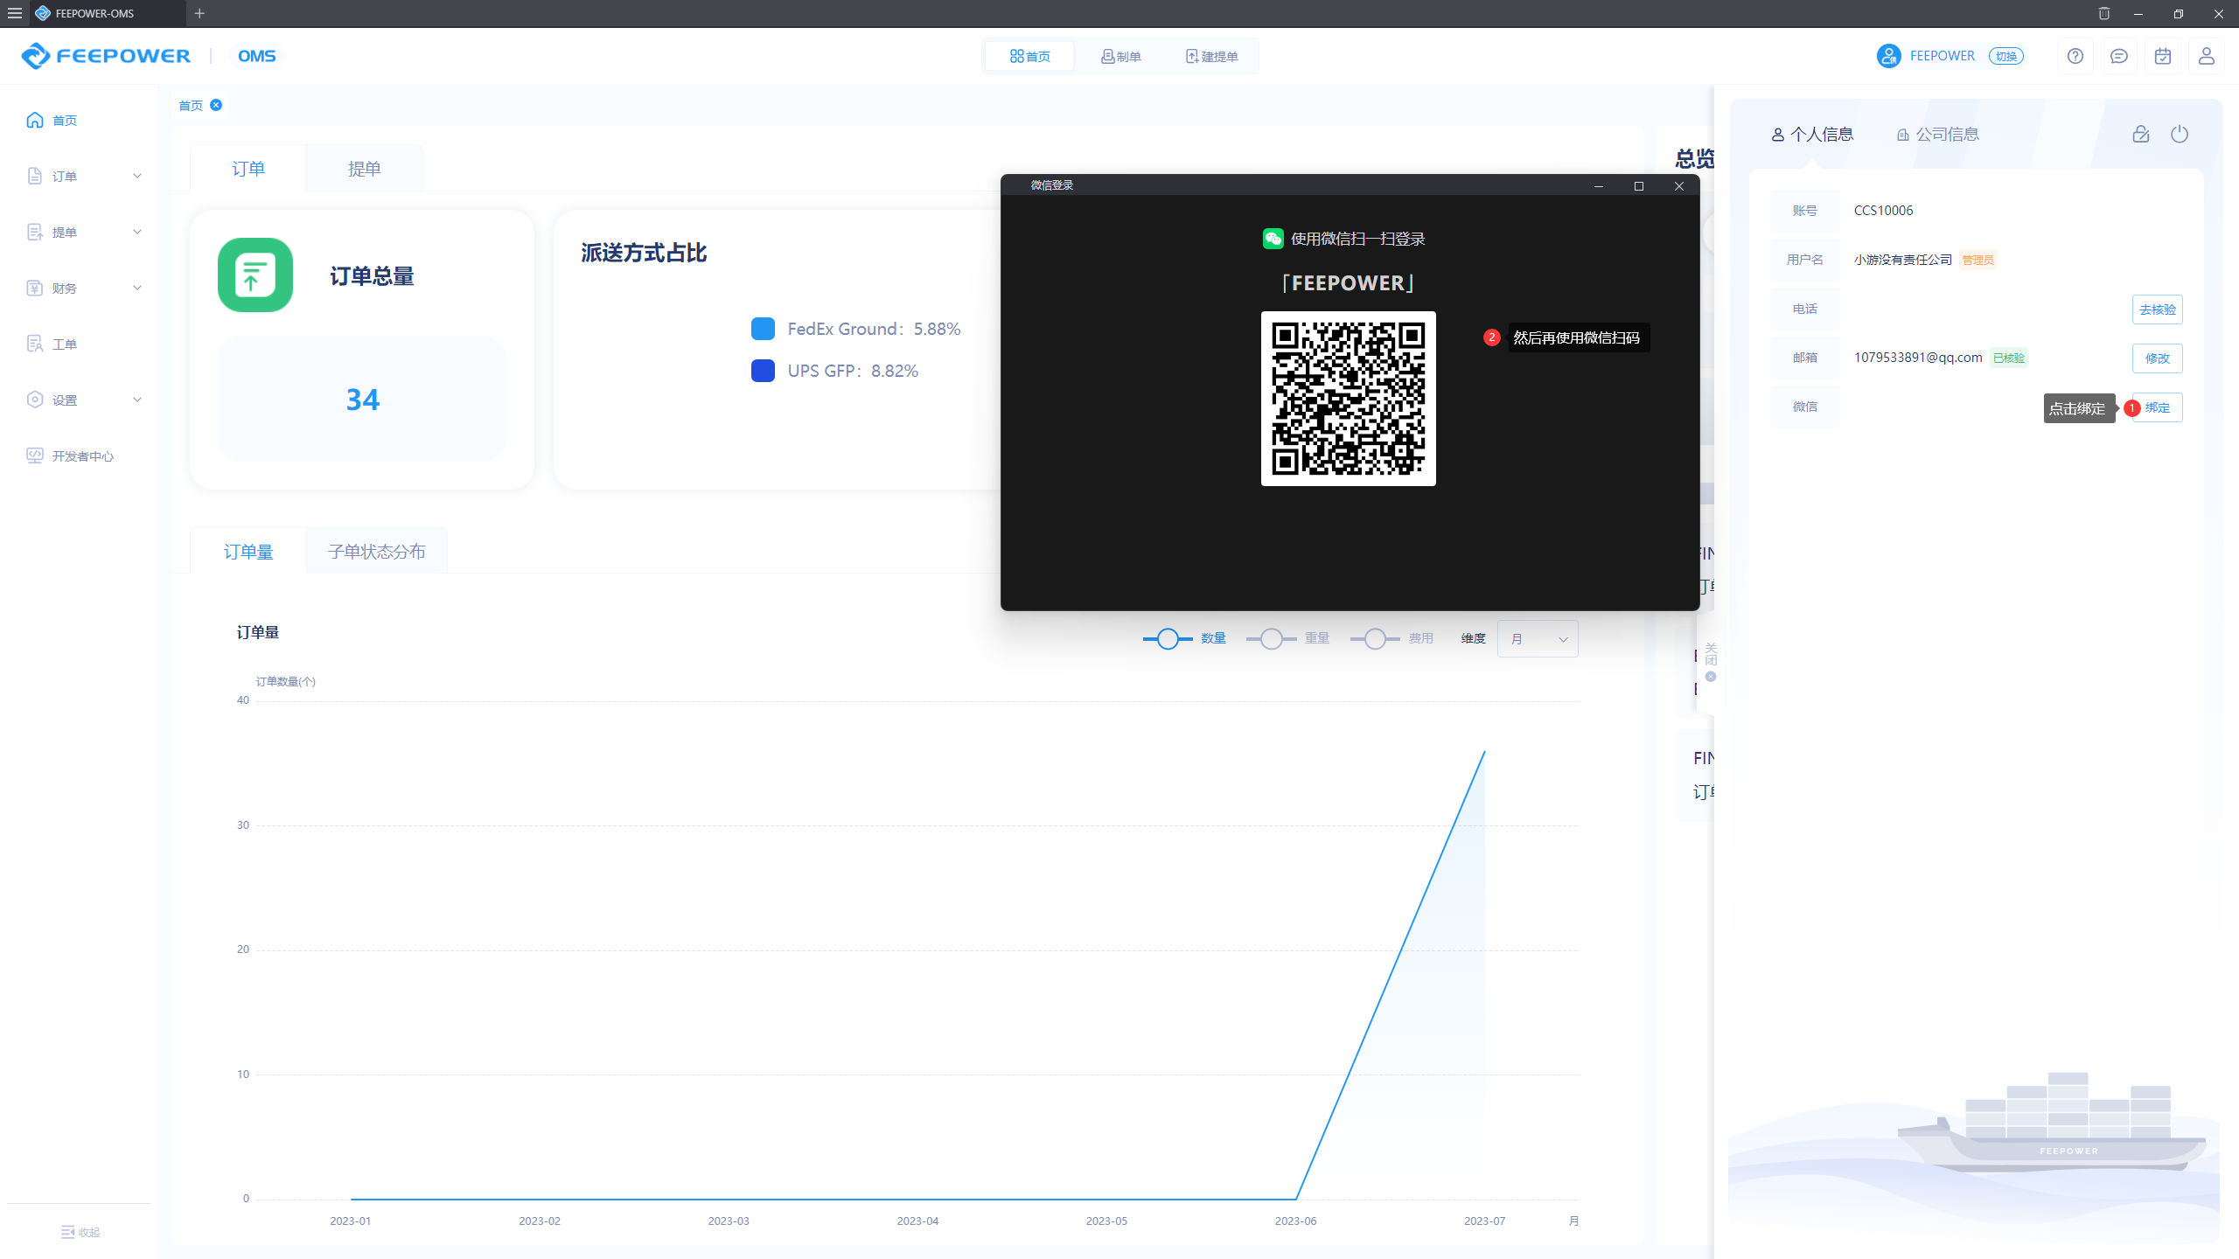The height and width of the screenshot is (1259, 2239).
Task: Click the email 1079533891@qq.com
Action: 1918,358
